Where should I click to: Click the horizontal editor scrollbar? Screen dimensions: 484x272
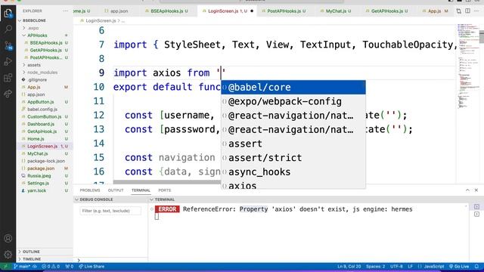coord(166,182)
